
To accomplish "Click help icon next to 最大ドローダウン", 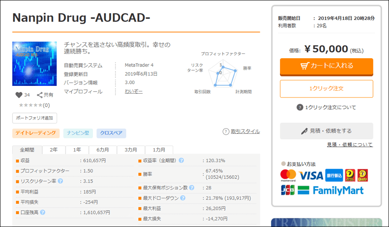I will 183,198.
